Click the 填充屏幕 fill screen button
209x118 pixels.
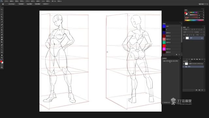tap(38, 4)
